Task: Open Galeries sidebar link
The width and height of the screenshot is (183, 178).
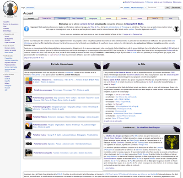Action: tap(6, 29)
